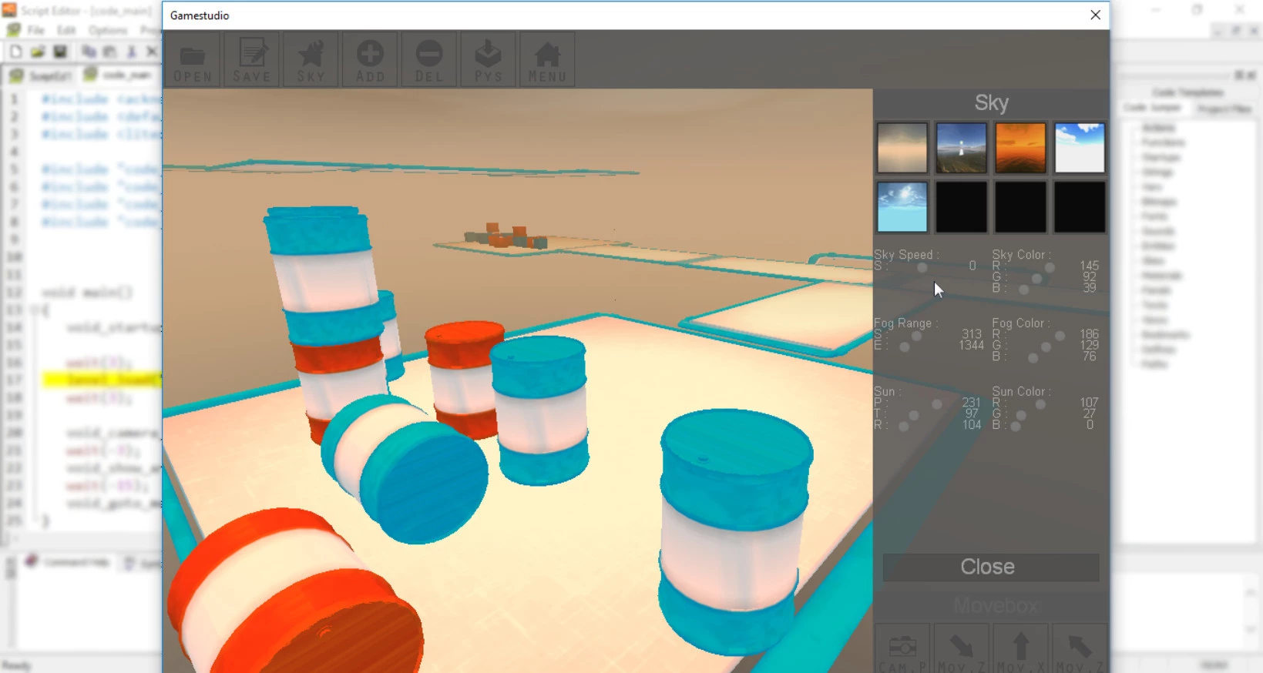
Task: Adjust the Fog Color R slider
Action: (1060, 336)
